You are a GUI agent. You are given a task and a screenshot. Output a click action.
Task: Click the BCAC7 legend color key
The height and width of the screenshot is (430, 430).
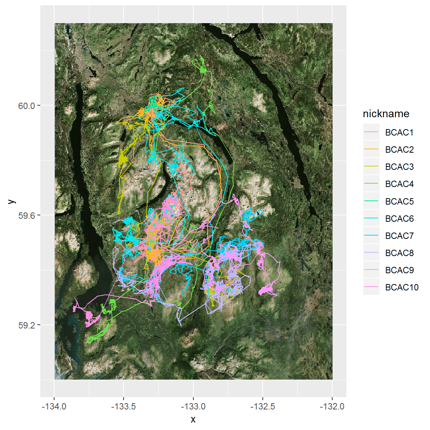pos(371,235)
